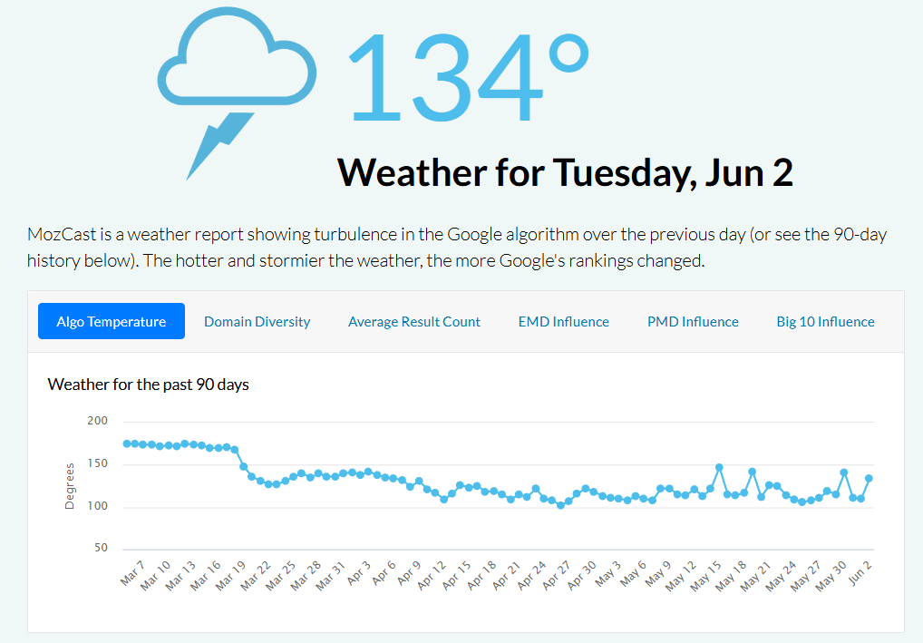This screenshot has width=923, height=643.
Task: Click the May 15 peak data point
Action: 719,468
